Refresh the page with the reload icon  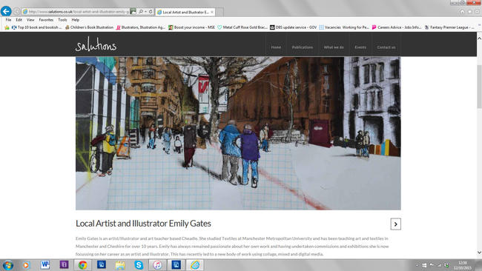tap(151, 12)
